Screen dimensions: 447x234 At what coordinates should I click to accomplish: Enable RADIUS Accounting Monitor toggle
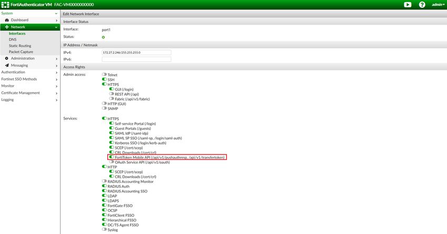point(104,181)
